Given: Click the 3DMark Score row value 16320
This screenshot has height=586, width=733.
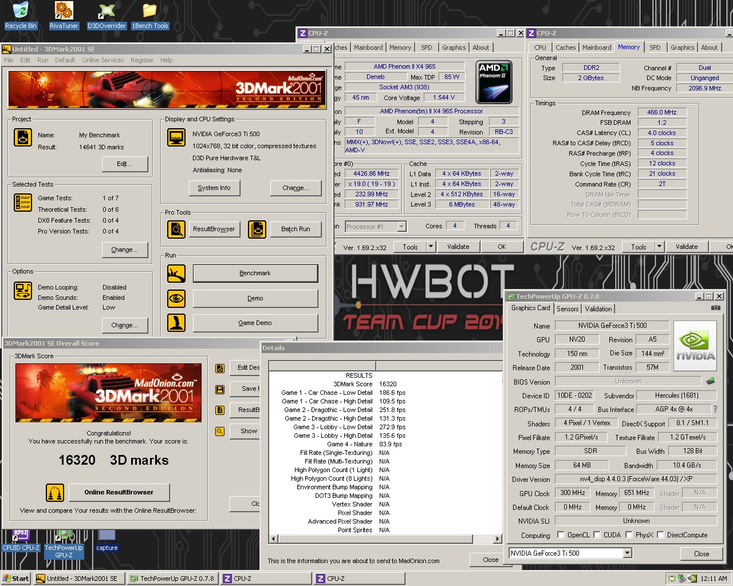Looking at the screenshot, I should (x=388, y=384).
